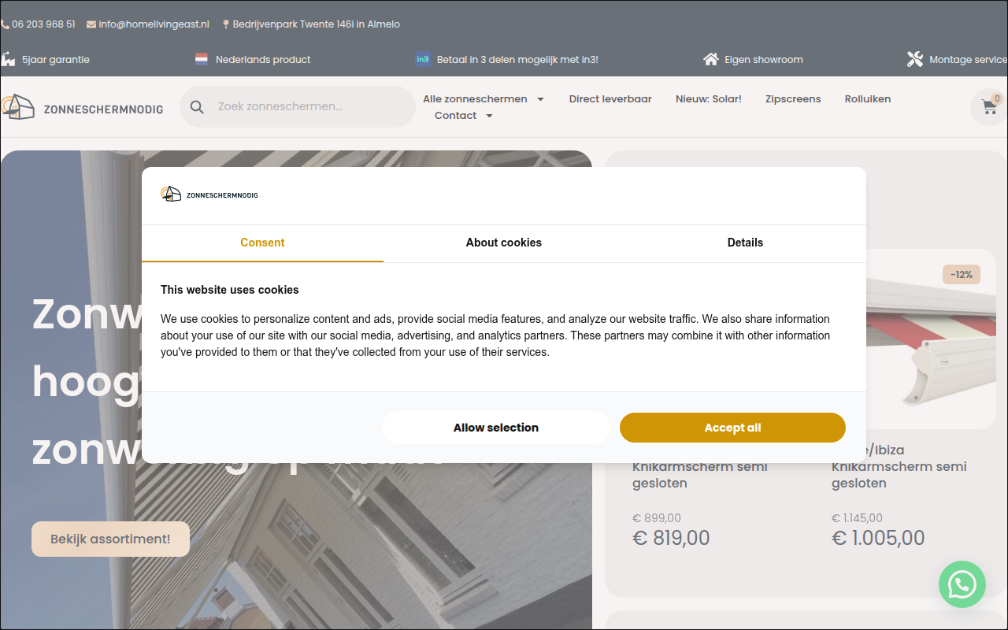Click the Bekijk assortiment! button
Screen dimensions: 1008x630
[x=110, y=539]
